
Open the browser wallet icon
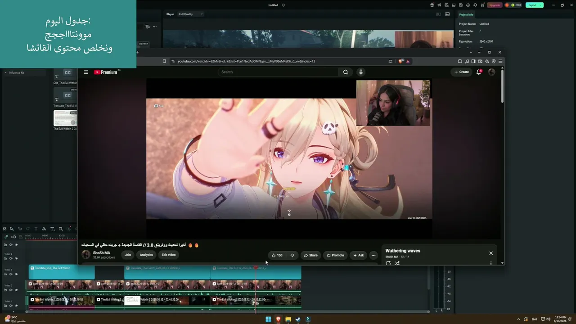480,61
